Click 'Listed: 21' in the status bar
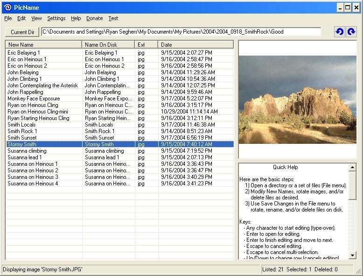 pyautogui.click(x=272, y=269)
